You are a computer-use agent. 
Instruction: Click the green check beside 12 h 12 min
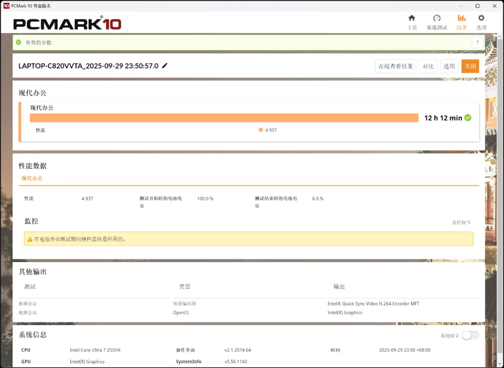click(468, 118)
